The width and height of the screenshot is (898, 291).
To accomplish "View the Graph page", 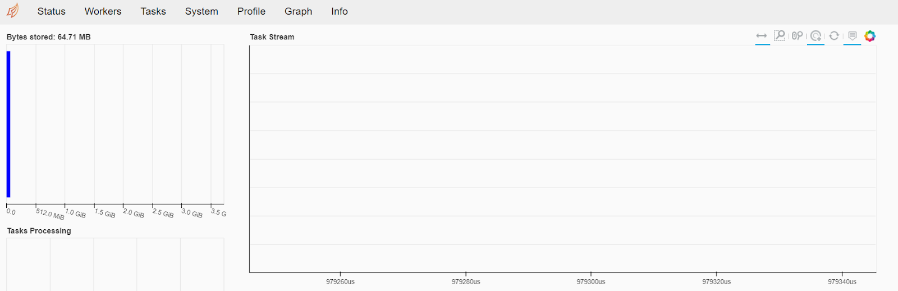I will pos(298,11).
